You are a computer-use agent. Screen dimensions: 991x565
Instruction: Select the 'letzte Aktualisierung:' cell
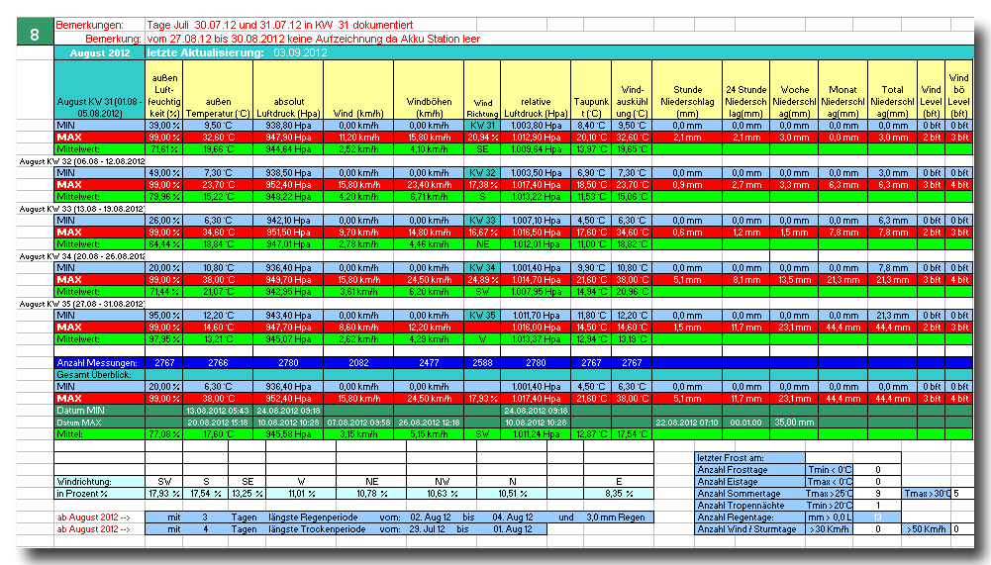[205, 52]
